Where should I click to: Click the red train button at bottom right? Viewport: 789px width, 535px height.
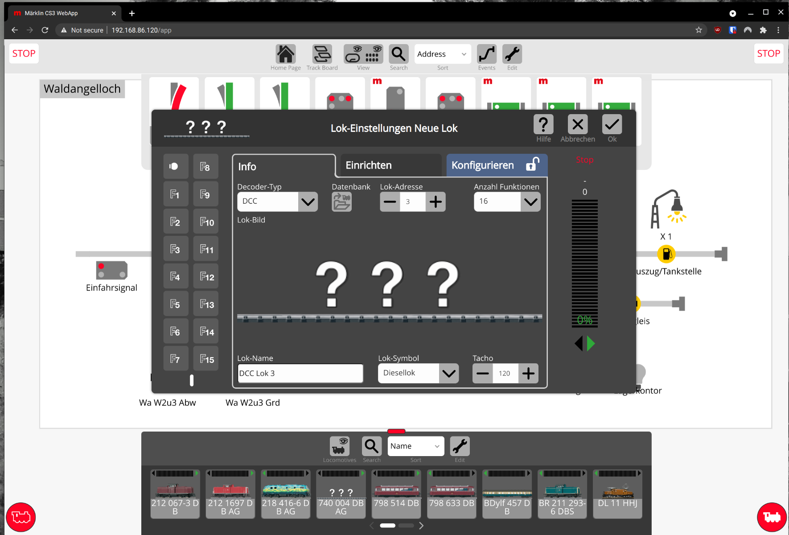[x=772, y=517]
